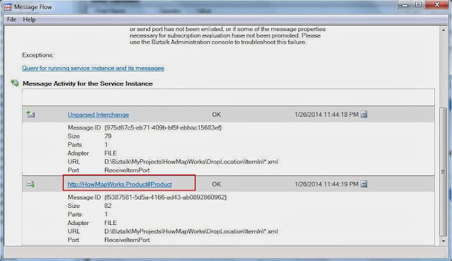Open the http://HowMapWorks.Product#Product link
The image size is (452, 261).
pos(120,184)
